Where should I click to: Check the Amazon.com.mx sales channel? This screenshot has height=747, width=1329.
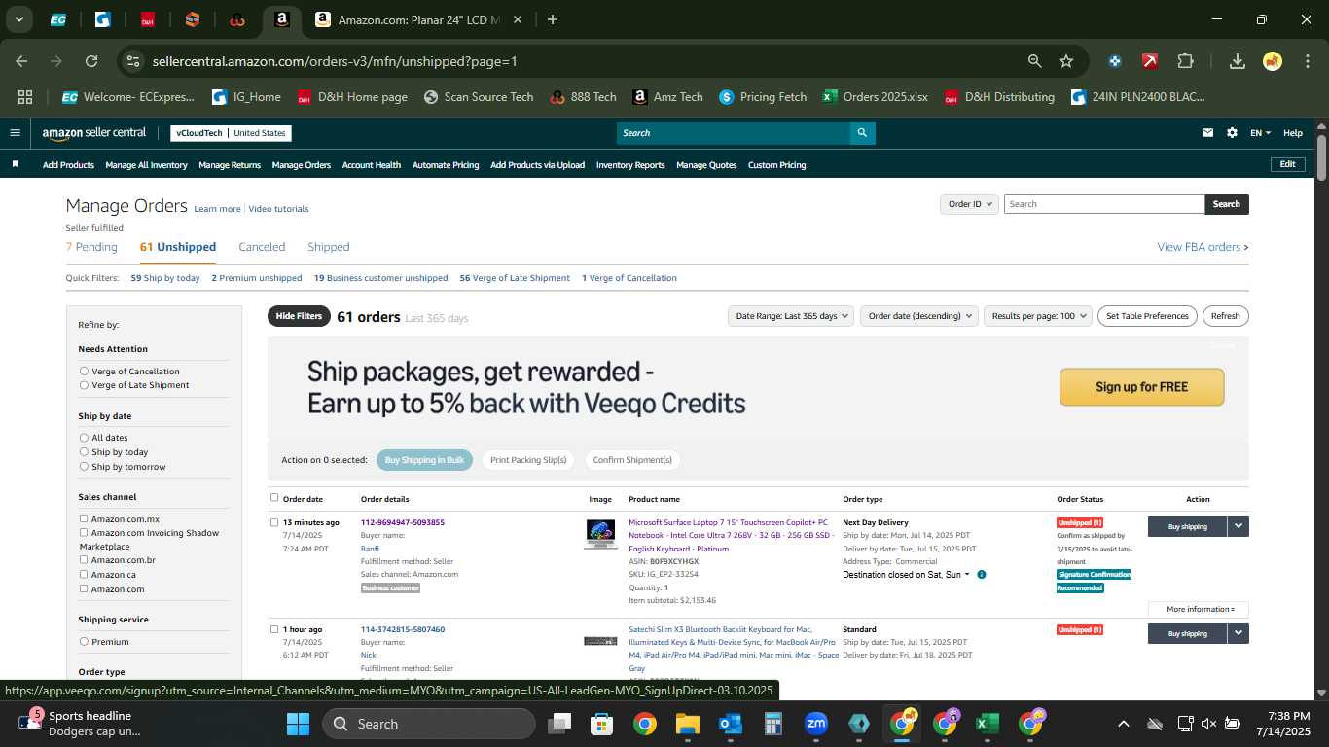click(84, 518)
